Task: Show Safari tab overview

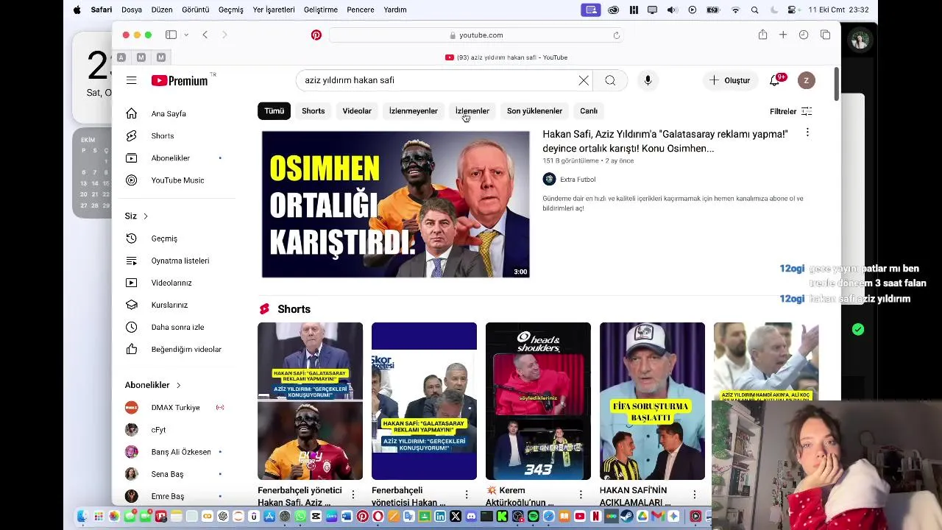Action: click(825, 35)
